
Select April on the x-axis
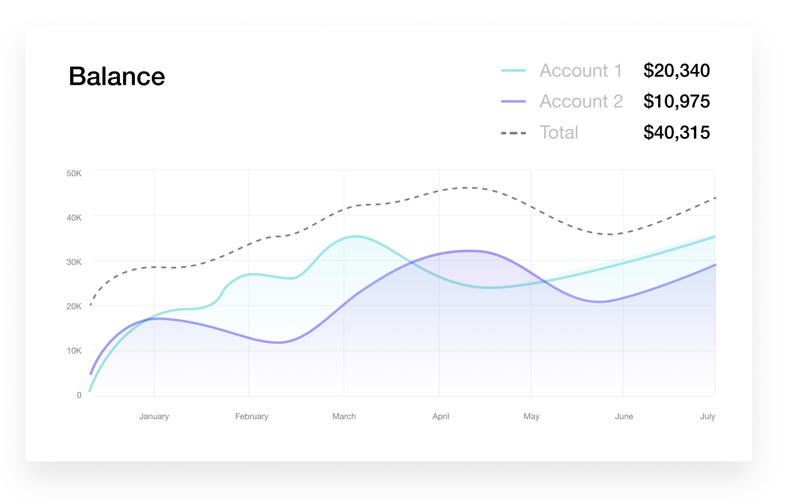440,416
